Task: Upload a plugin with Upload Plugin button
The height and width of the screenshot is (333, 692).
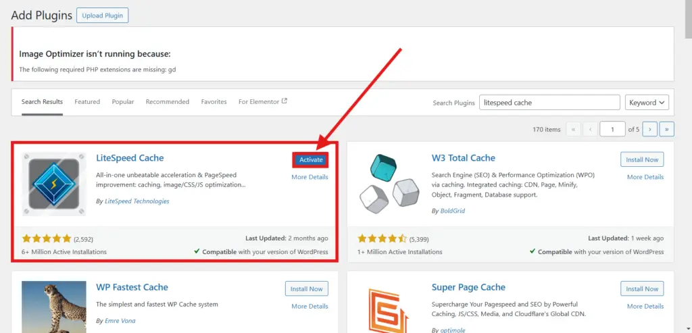Action: (103, 16)
